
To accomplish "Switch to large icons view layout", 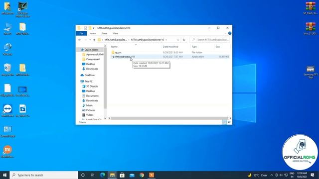I will pos(229,122).
